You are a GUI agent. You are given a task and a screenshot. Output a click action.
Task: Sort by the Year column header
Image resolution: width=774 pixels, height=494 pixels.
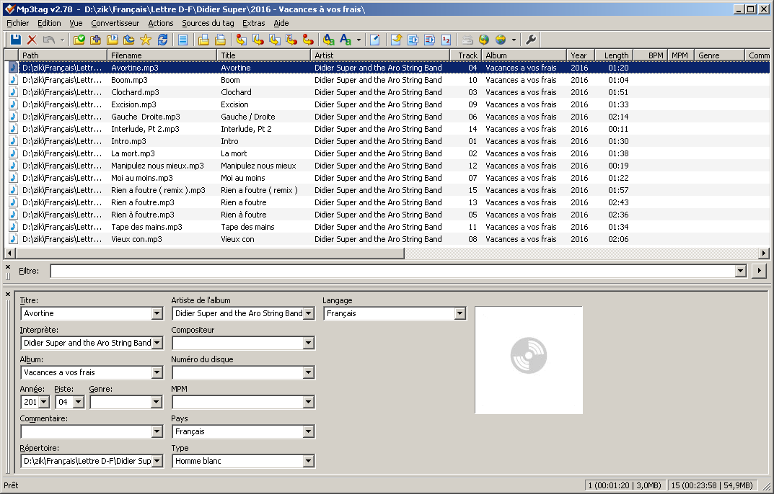pos(581,55)
